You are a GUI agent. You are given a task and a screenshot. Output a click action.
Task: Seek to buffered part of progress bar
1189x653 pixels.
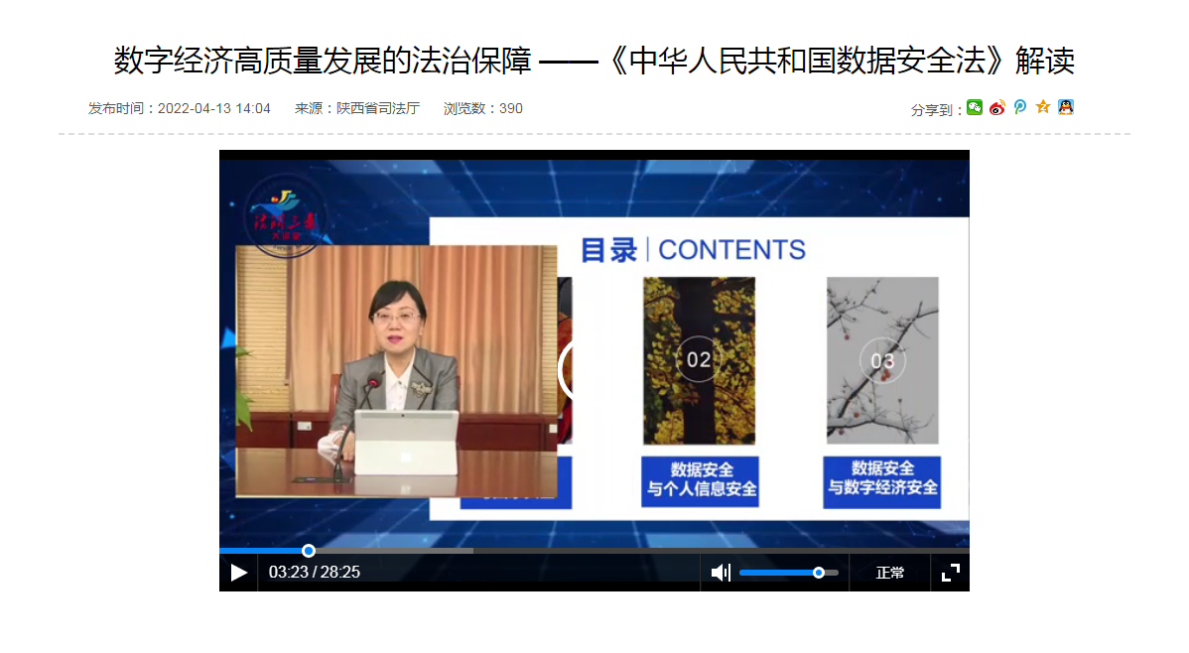[397, 551]
